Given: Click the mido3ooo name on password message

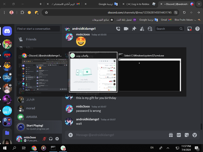Looking at the screenshot, I should [83, 107].
